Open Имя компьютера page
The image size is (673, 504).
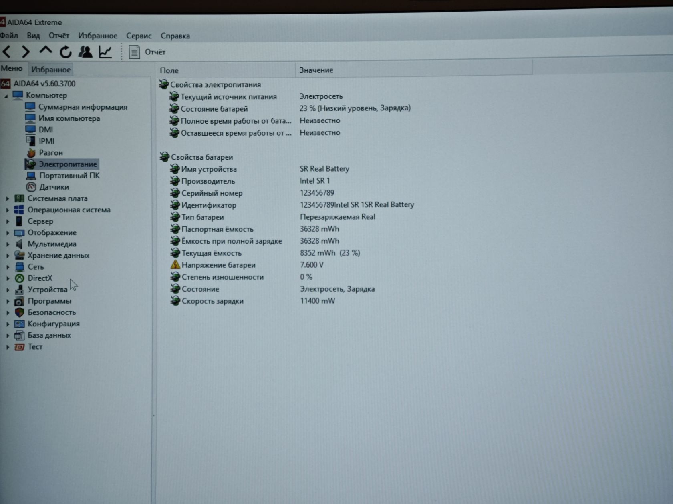pyautogui.click(x=69, y=118)
